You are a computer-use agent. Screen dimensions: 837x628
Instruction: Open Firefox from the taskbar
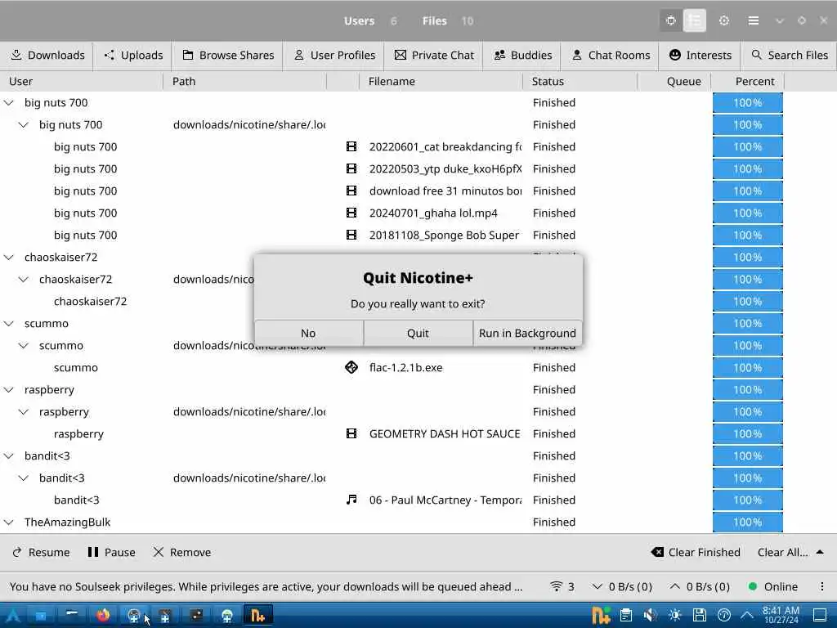click(x=103, y=615)
